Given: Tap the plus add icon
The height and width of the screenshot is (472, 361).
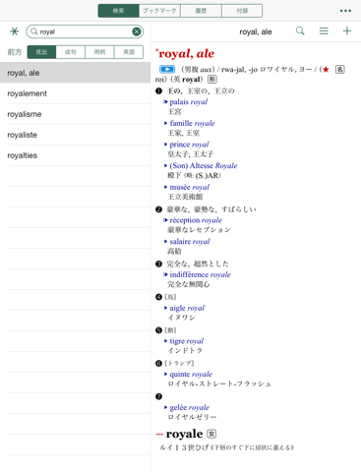Looking at the screenshot, I should tap(347, 31).
